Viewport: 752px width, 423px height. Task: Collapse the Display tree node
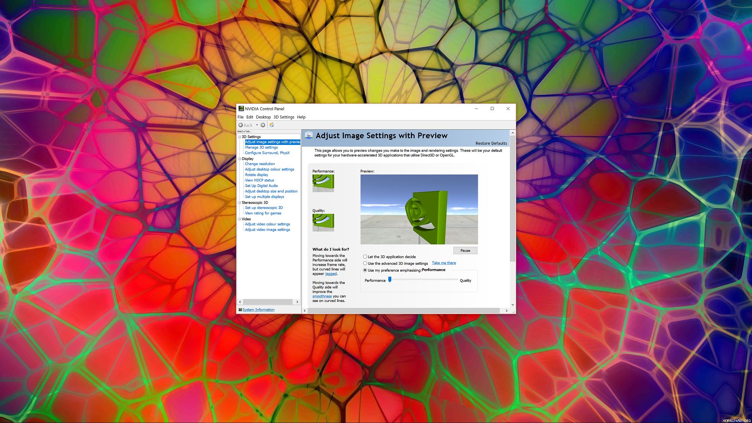pyautogui.click(x=240, y=159)
